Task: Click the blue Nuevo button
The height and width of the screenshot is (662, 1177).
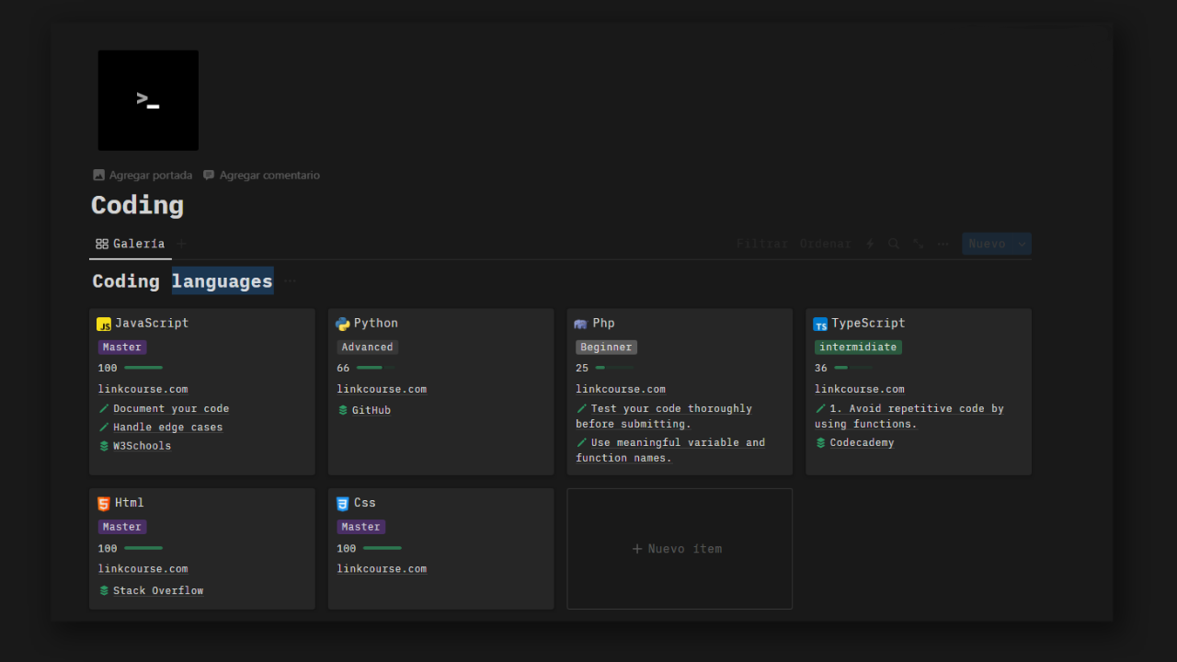Action: (x=988, y=244)
